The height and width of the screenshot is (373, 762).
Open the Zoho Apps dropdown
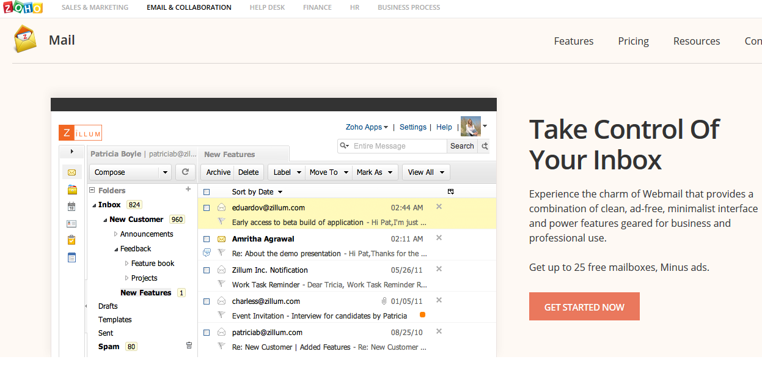click(x=367, y=127)
